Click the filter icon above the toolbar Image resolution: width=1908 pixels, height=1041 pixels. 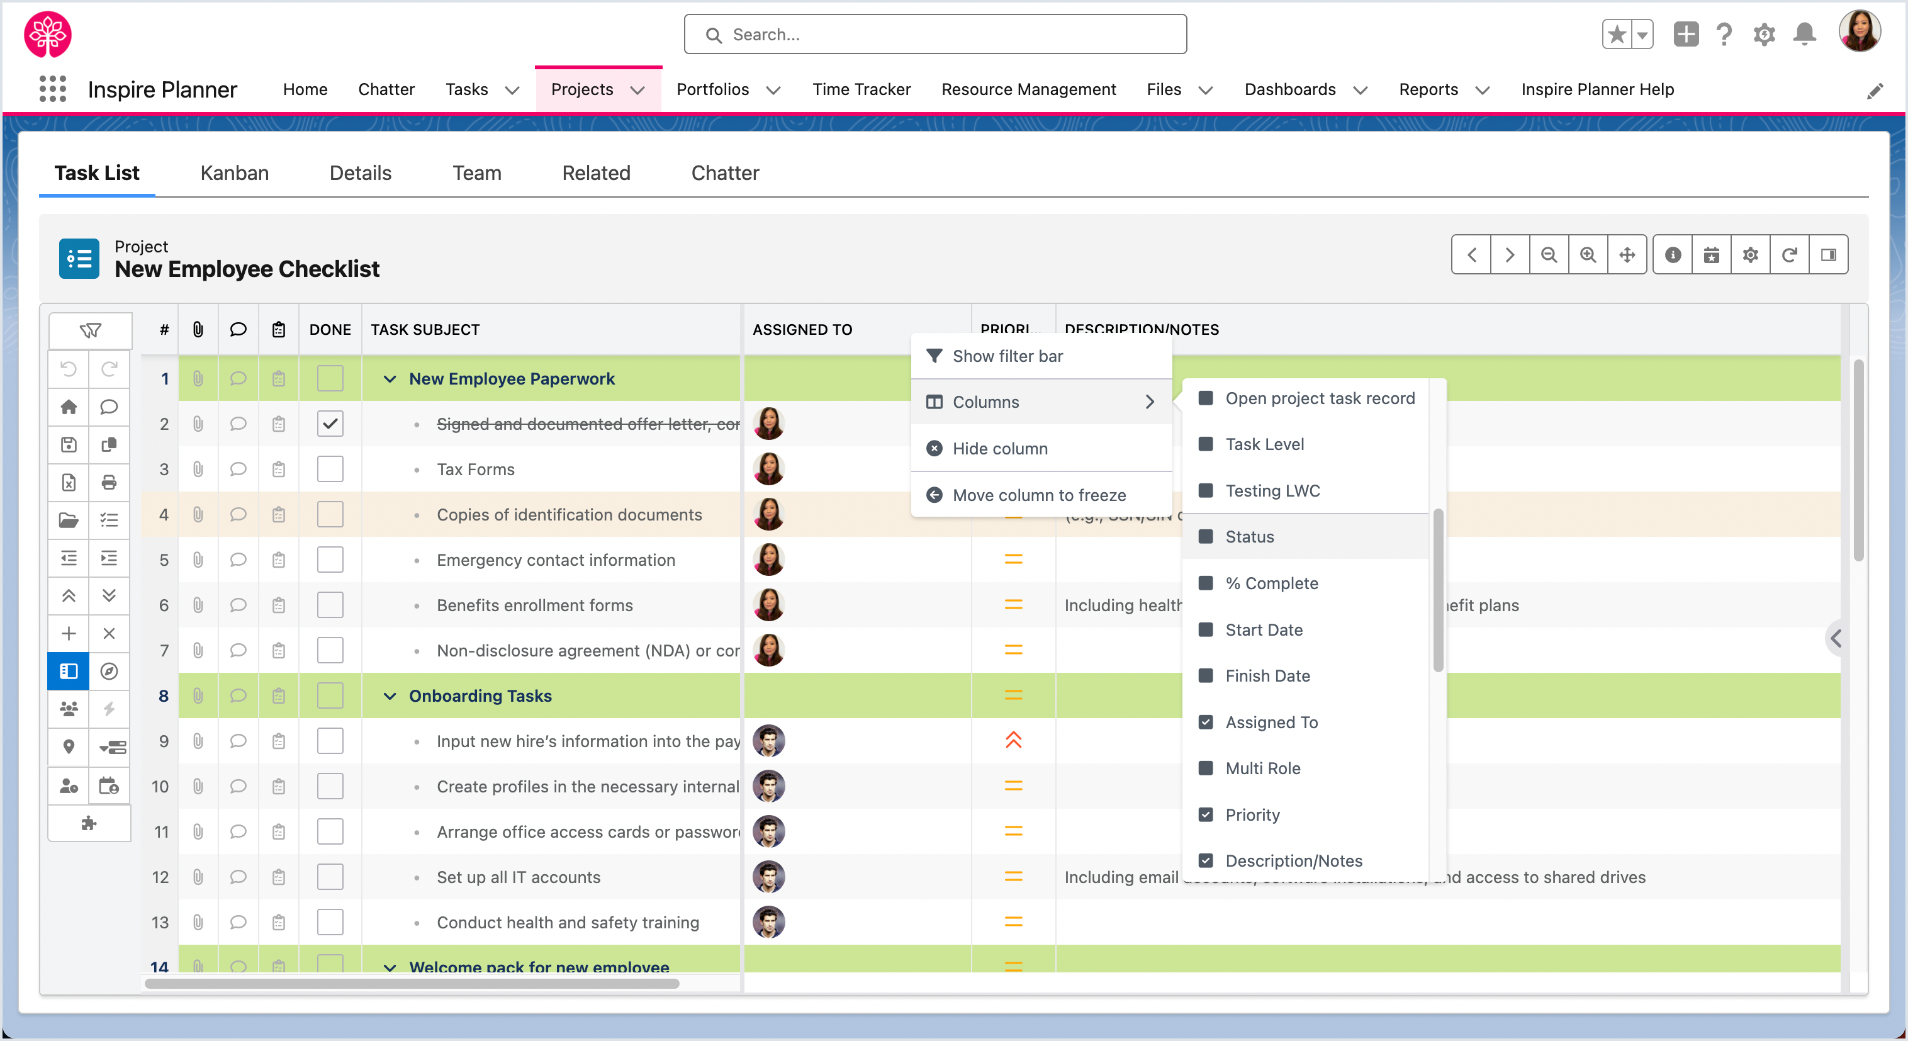[x=91, y=330]
